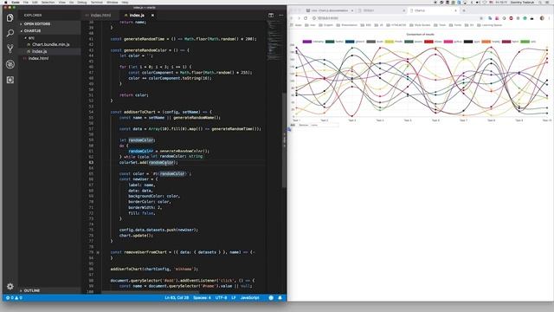554x312 pixels.
Task: Click the name input field below chart
Action: 325,125
